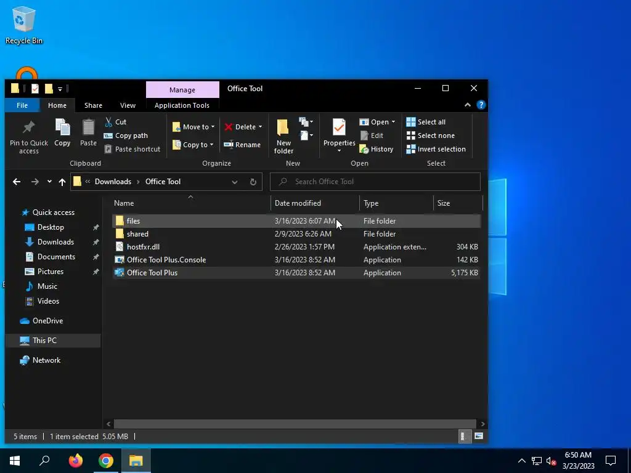Click the Rename command

pyautogui.click(x=242, y=145)
